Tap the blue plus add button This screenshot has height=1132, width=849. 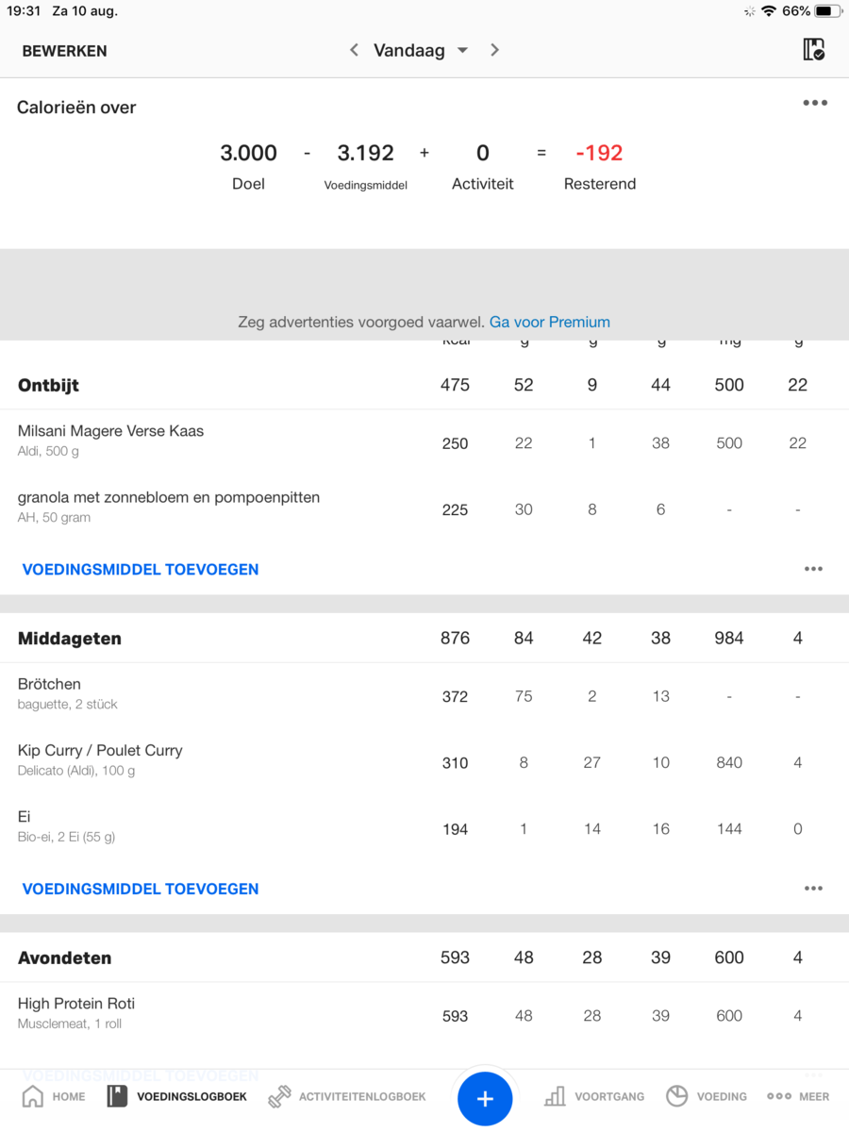tap(485, 1098)
